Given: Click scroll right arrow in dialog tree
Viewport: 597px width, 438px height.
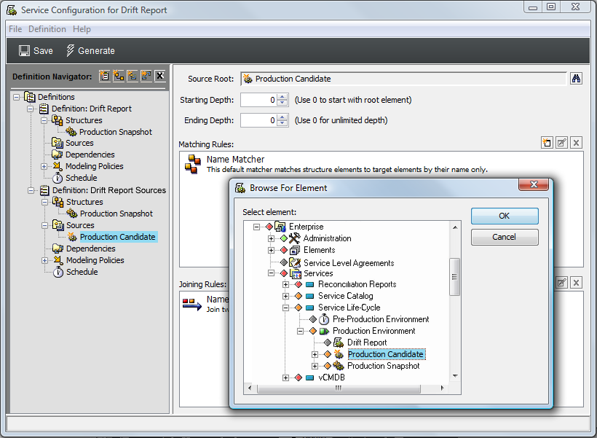Looking at the screenshot, I should point(442,388).
